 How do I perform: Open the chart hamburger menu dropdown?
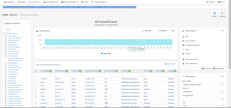point(174,31)
